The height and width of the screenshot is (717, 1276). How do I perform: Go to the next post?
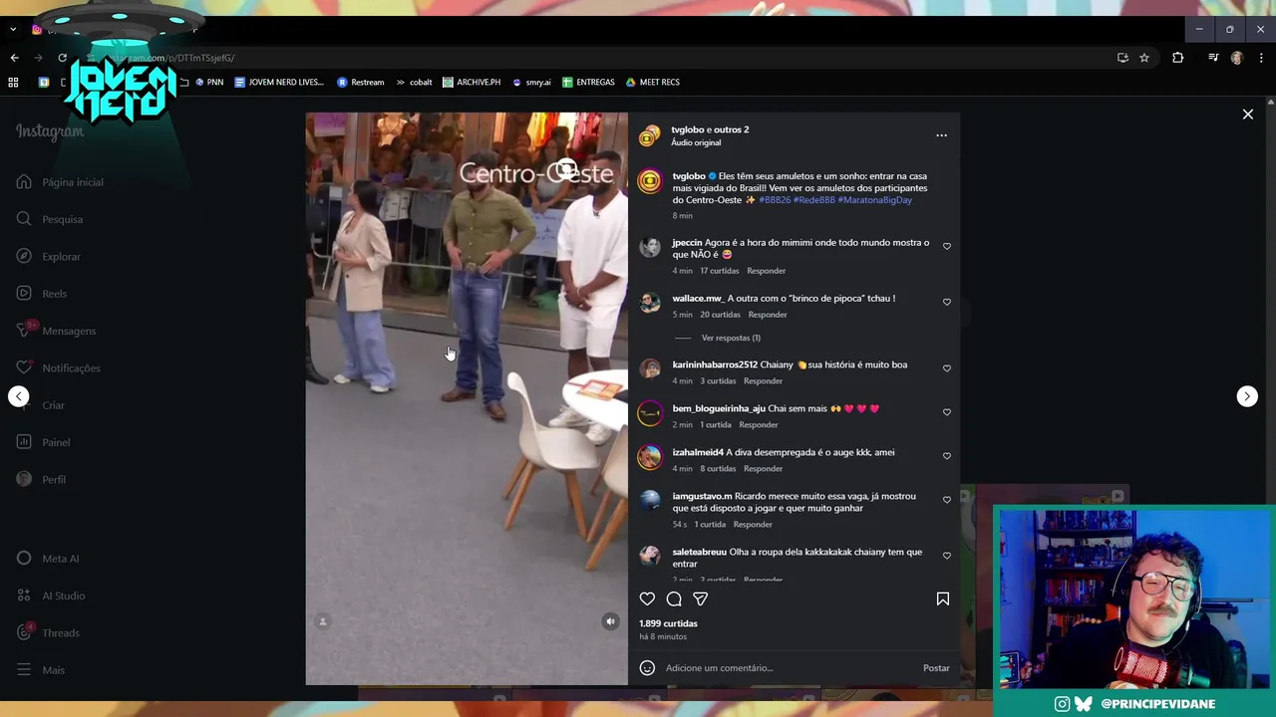[1247, 396]
